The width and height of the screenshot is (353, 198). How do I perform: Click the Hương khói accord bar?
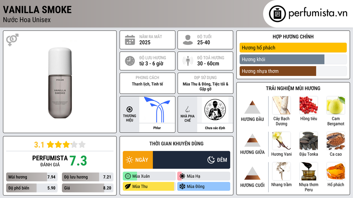click(x=293, y=59)
